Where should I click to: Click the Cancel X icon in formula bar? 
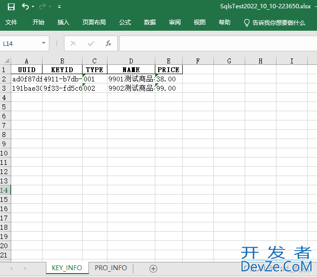tap(73, 43)
